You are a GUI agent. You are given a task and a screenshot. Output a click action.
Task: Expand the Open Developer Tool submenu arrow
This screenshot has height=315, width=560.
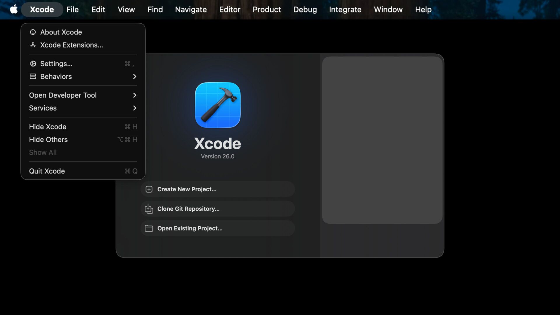pyautogui.click(x=134, y=95)
